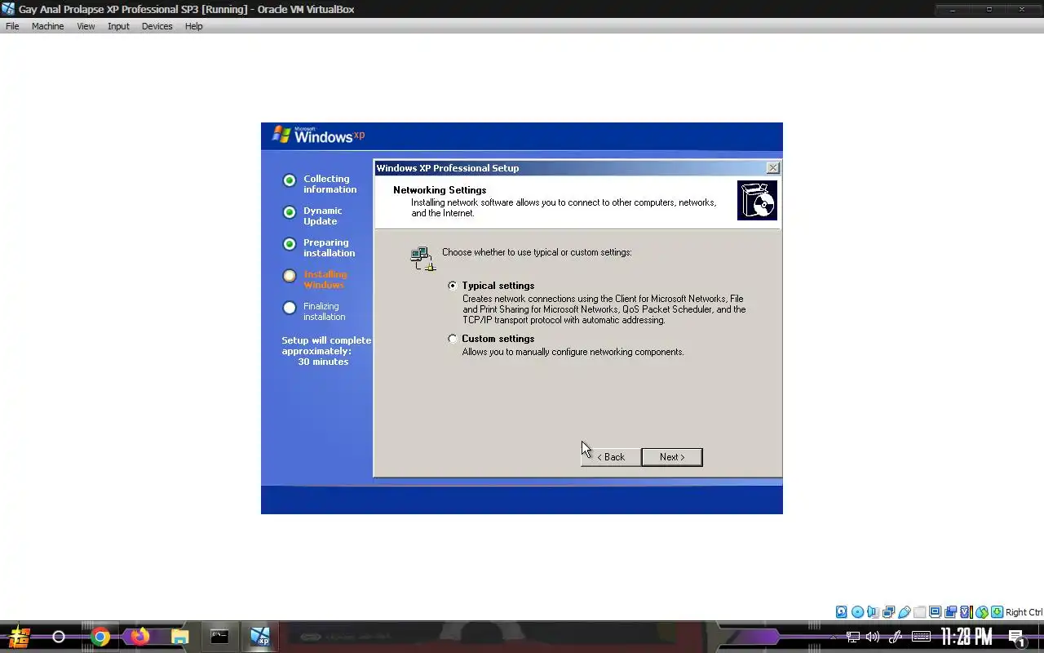Click the Windows XP logo in setup
1044x653 pixels.
point(318,135)
